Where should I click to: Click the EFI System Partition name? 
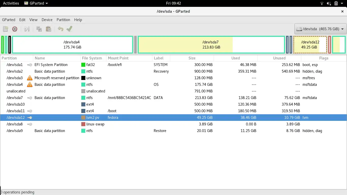[x=51, y=65]
